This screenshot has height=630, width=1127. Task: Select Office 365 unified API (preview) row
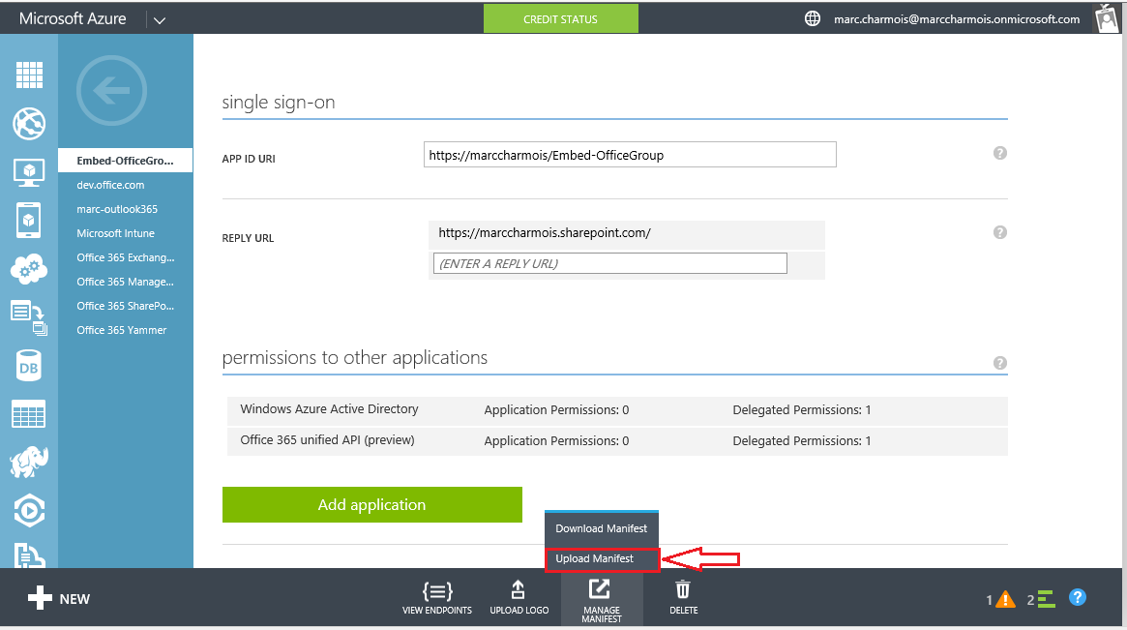coord(617,441)
